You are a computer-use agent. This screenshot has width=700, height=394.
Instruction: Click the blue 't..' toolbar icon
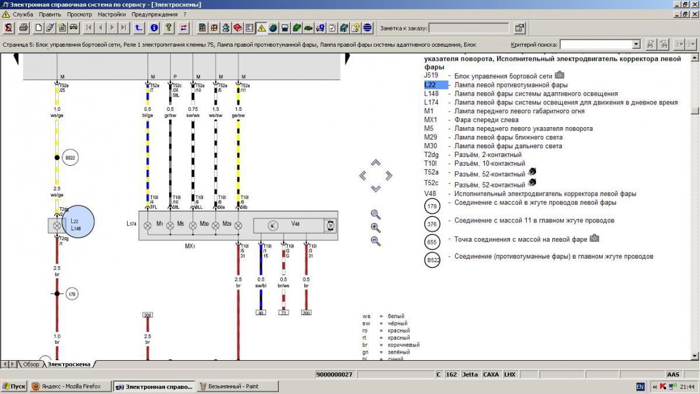(139, 27)
